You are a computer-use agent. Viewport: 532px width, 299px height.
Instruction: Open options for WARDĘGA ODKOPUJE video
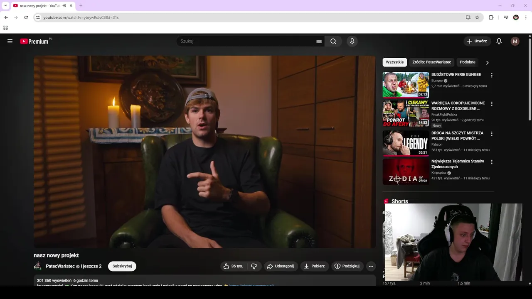(x=492, y=104)
